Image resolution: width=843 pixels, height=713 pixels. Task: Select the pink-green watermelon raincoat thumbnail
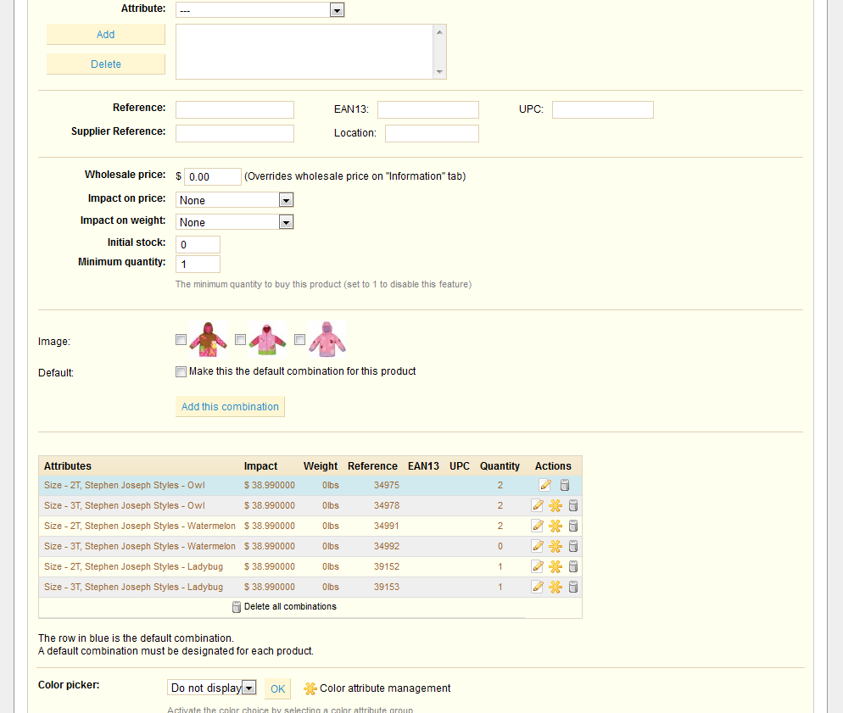267,340
